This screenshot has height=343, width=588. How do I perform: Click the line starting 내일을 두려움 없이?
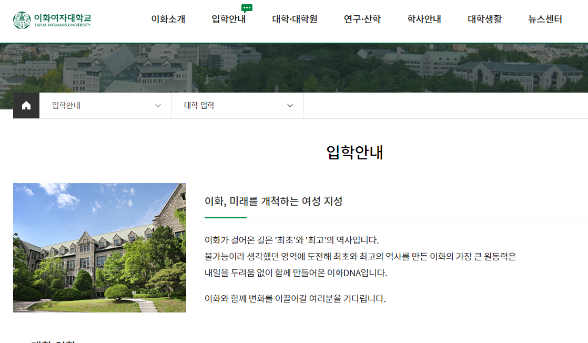click(296, 273)
